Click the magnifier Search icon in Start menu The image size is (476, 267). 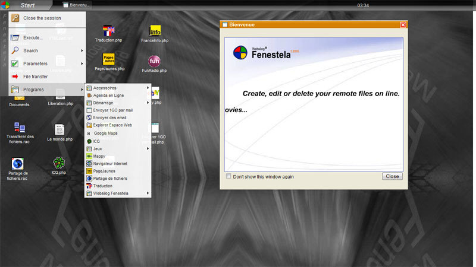click(15, 50)
